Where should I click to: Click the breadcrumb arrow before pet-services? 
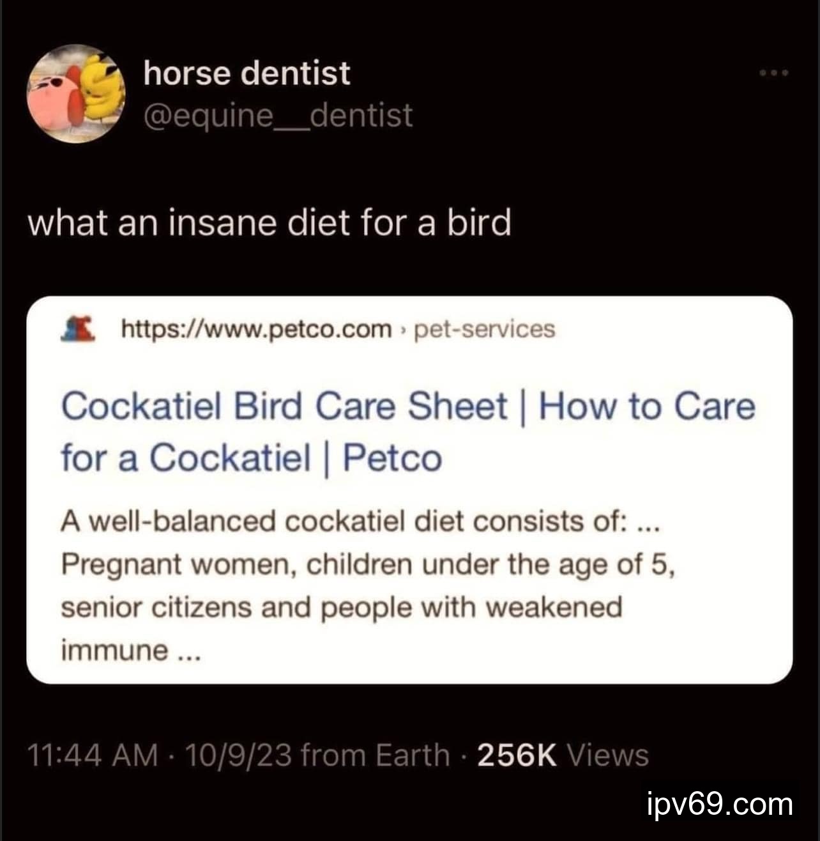coord(403,330)
